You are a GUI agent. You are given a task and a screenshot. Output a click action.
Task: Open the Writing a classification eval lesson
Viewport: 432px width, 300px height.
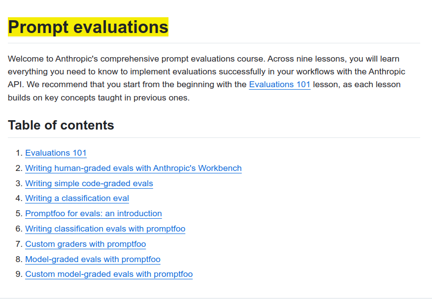coord(77,199)
